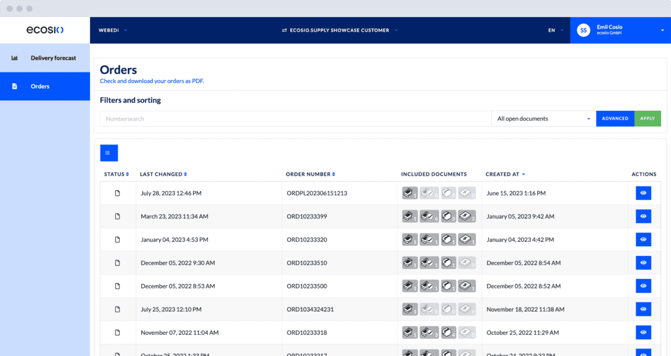Screen dimensions: 671x356
Task: Click invoice documents icon for ORD10233399
Action: 466,216
